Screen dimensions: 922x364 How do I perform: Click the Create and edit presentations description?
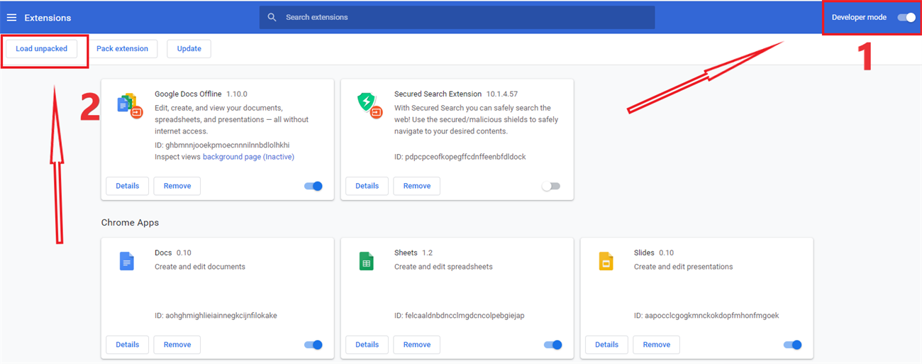[x=684, y=267]
